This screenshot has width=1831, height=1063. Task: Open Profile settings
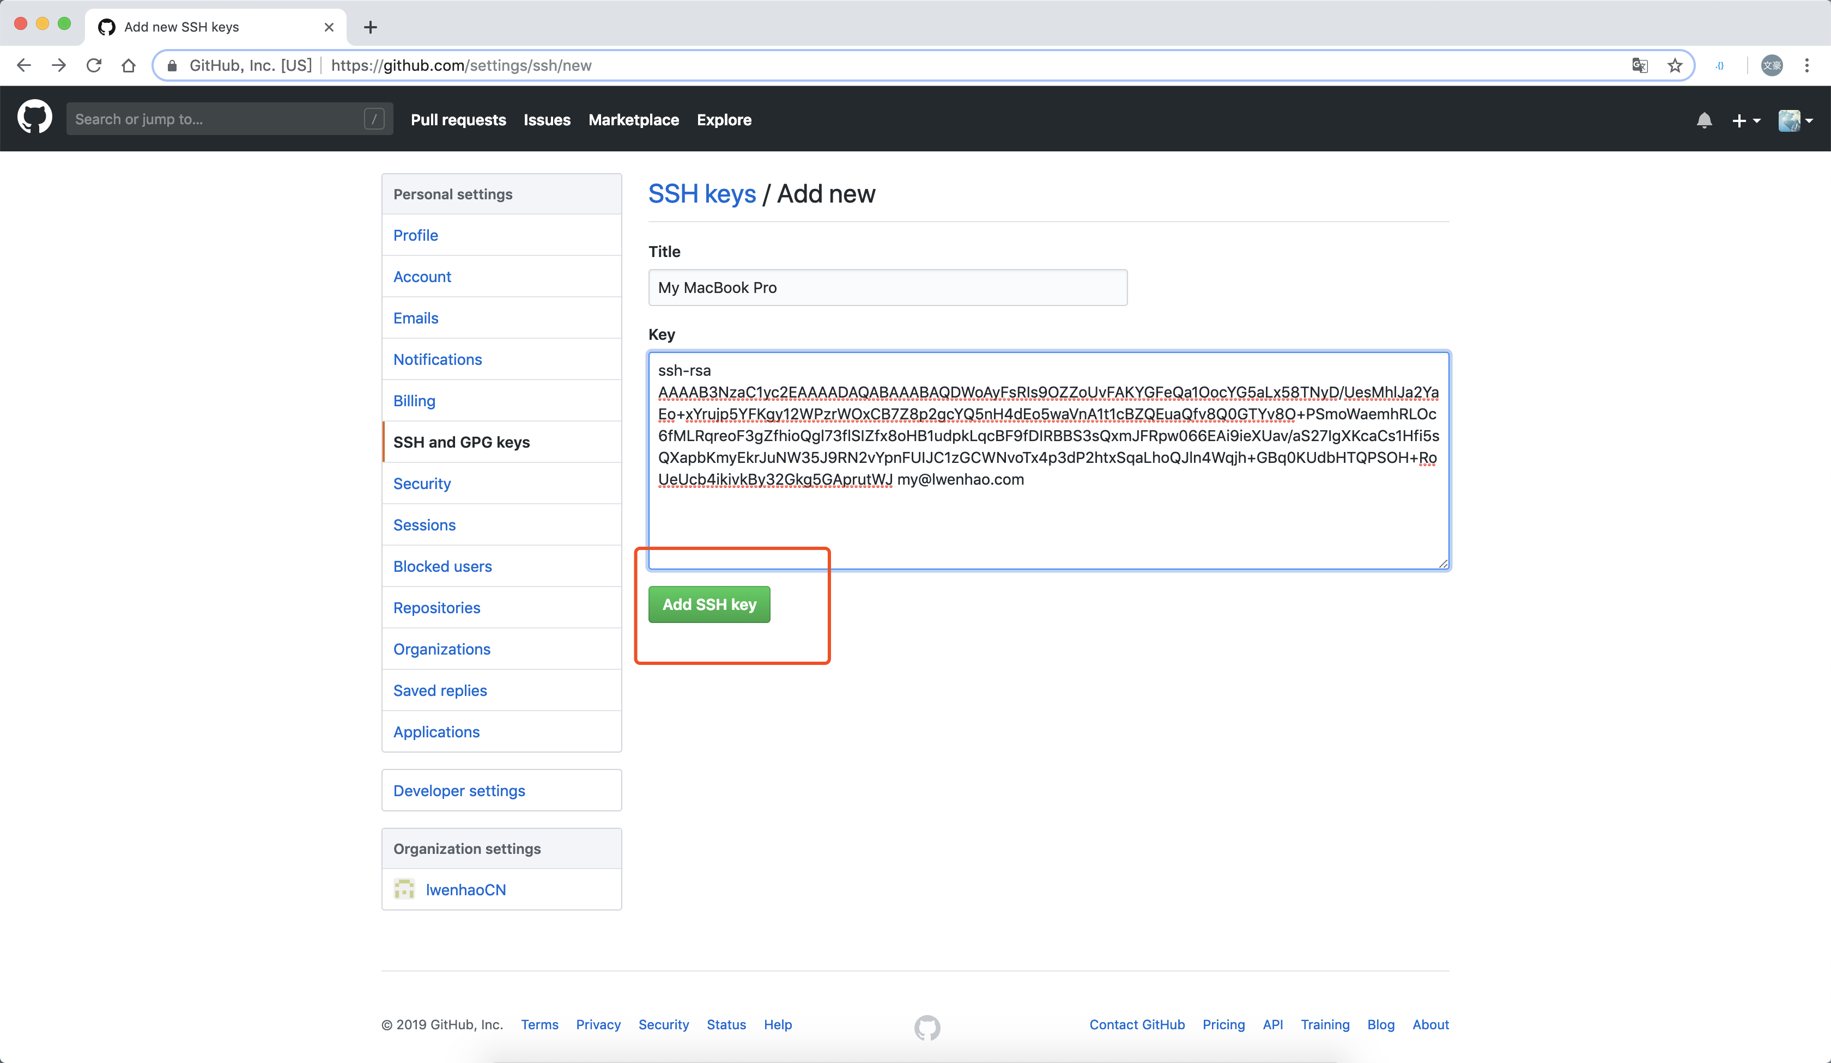pos(501,235)
